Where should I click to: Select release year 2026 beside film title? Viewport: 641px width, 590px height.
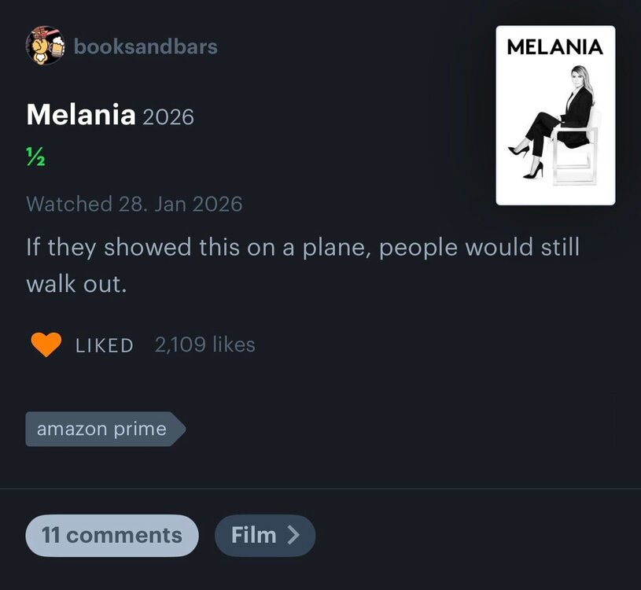[x=168, y=117]
